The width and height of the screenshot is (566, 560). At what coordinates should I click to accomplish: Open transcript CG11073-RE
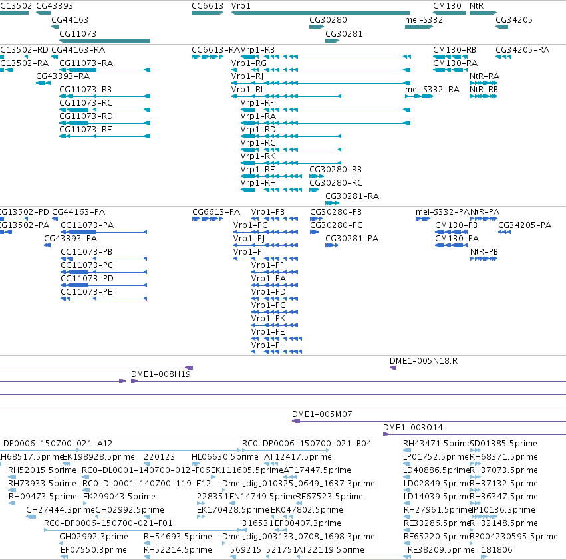(86, 129)
